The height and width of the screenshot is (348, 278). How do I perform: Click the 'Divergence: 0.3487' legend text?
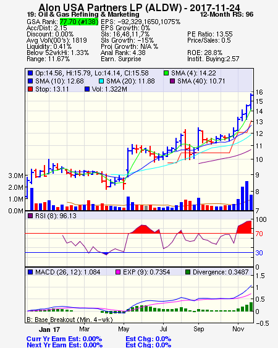click(x=221, y=272)
